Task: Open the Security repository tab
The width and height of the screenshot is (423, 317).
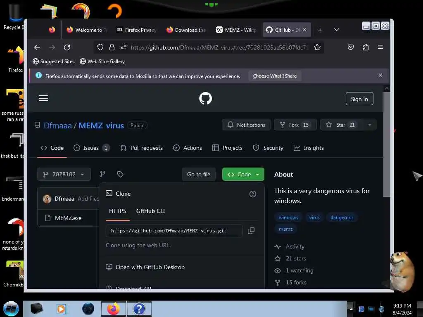Action: pos(268,148)
